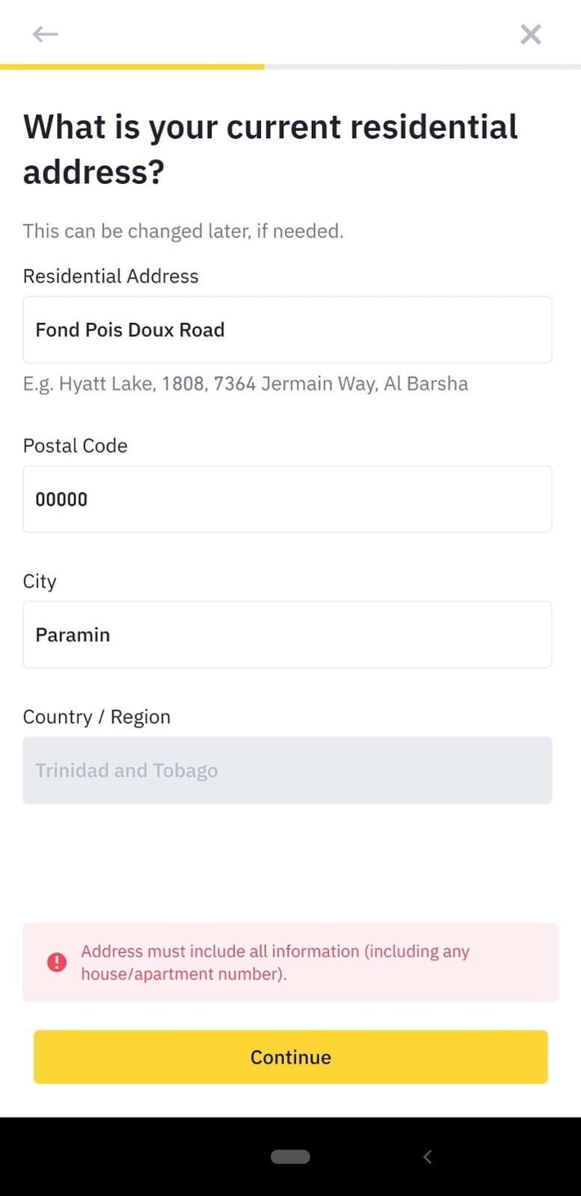Open the Trinidad and Tobago country selector

(287, 771)
